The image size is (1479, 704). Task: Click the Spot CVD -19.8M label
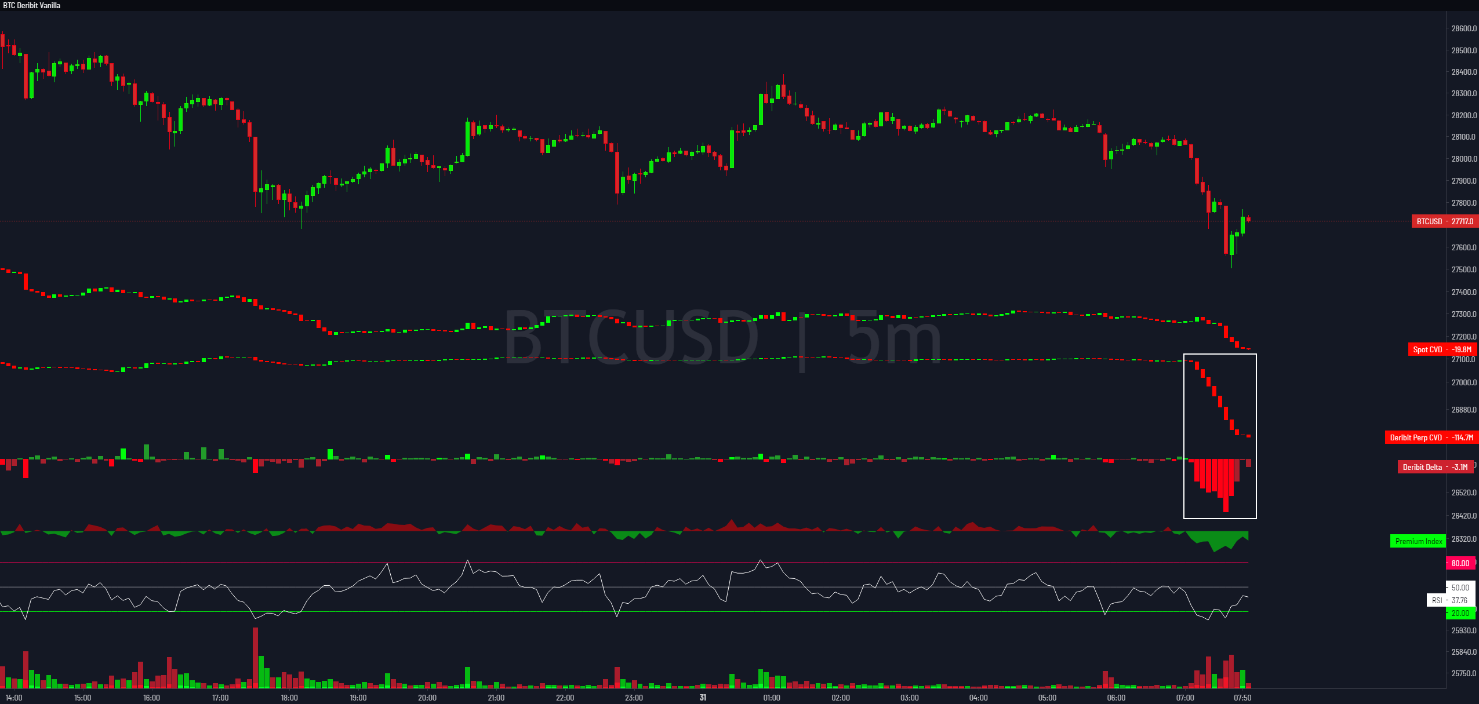(x=1442, y=349)
